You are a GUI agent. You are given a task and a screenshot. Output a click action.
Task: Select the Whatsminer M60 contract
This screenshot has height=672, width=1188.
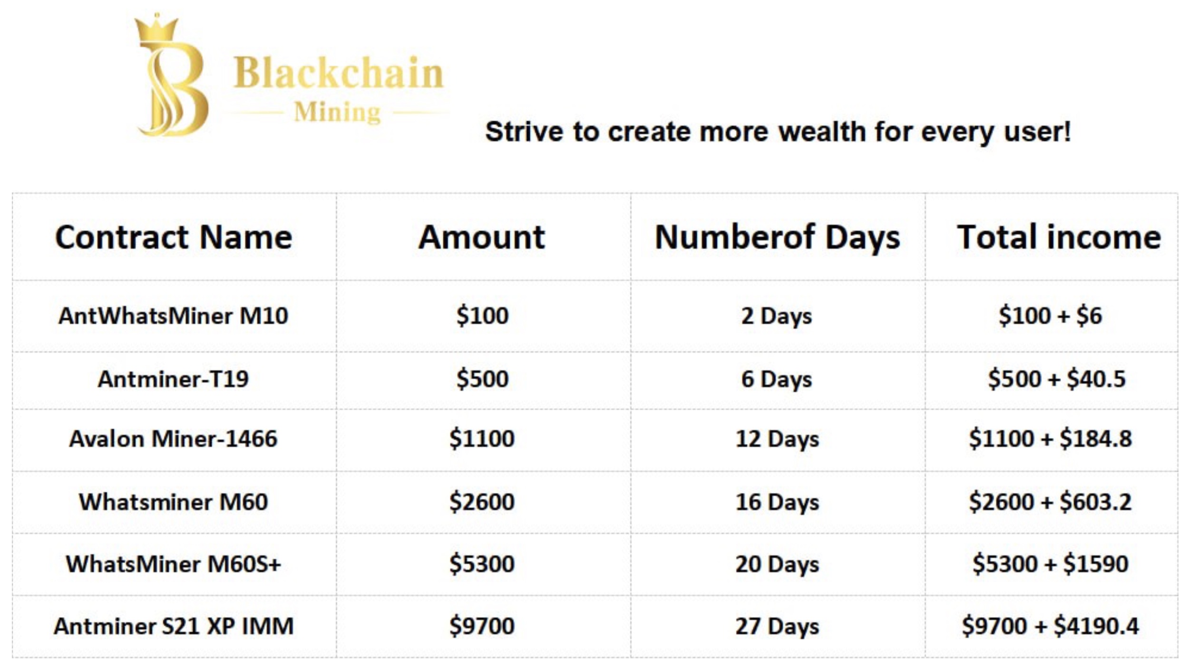173,502
